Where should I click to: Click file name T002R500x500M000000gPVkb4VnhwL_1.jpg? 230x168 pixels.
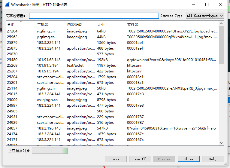[x=172, y=37]
